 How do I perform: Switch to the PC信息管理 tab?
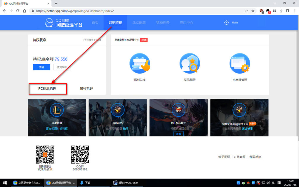[x=48, y=89]
